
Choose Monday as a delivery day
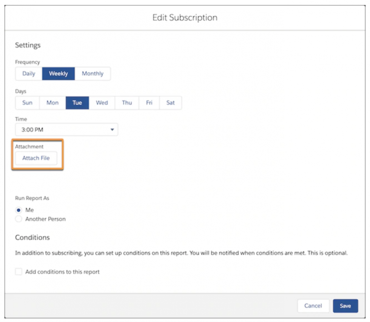coord(52,103)
